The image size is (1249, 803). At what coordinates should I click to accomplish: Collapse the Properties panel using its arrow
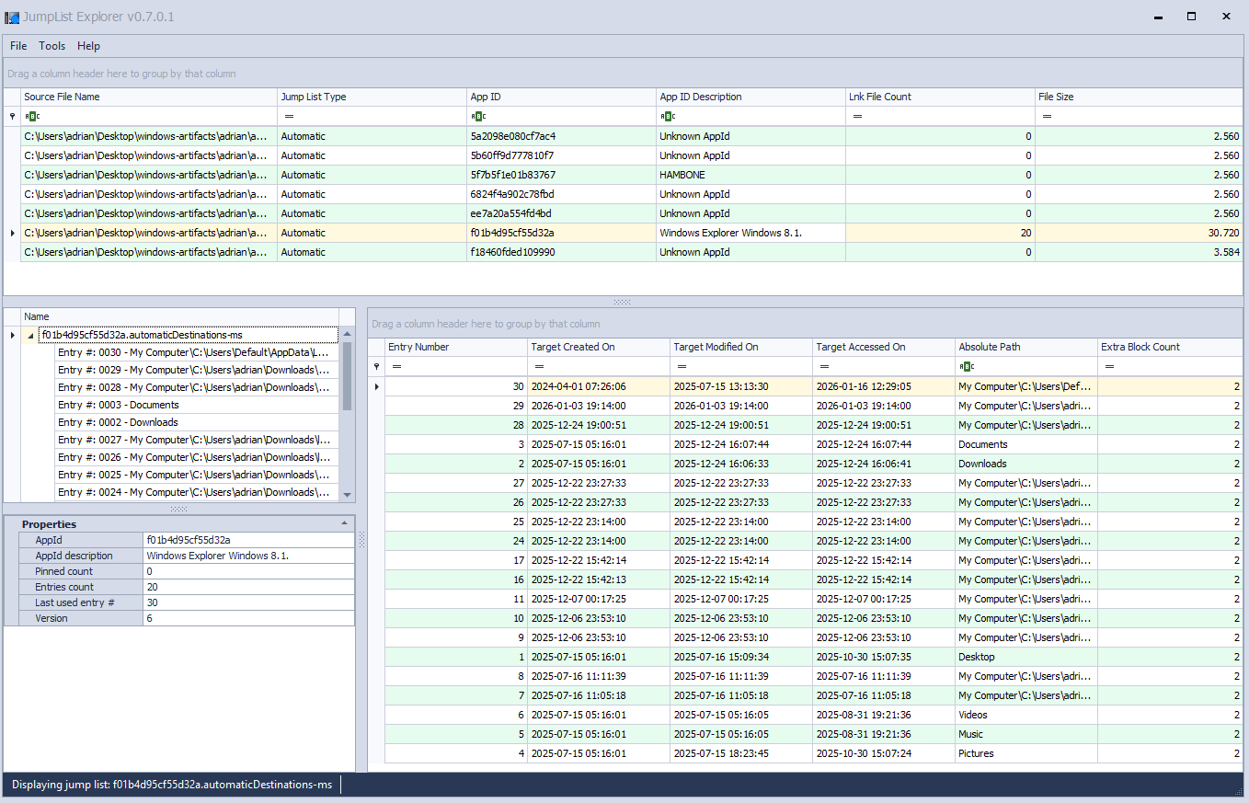pyautogui.click(x=345, y=522)
